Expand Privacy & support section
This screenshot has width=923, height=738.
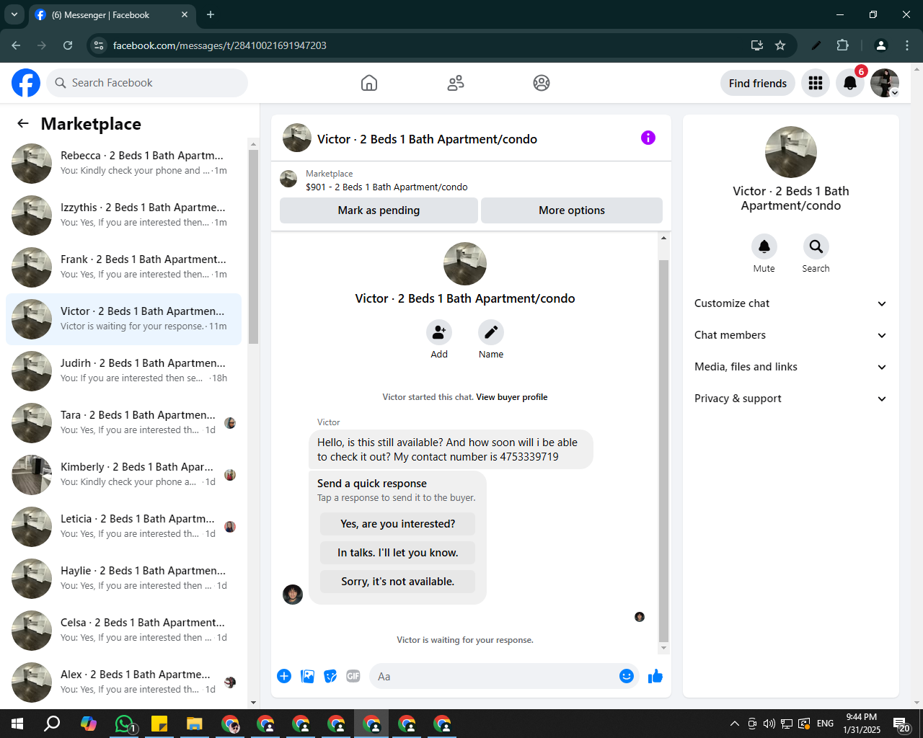[791, 399]
